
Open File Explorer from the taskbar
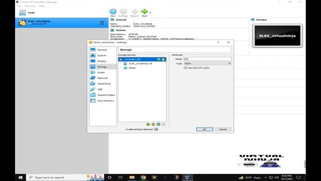[132, 177]
